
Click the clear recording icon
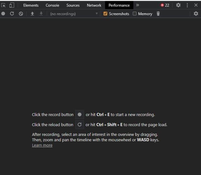[x=21, y=14]
